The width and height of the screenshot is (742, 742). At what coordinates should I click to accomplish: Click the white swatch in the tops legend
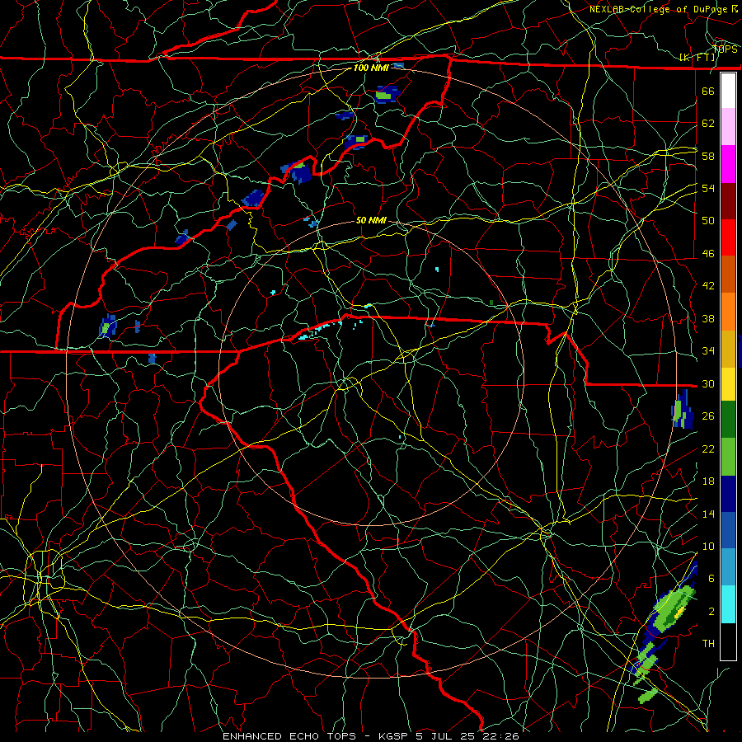(x=728, y=91)
